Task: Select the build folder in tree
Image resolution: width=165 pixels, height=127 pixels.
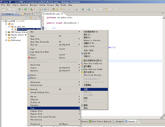Action: pos(14,38)
